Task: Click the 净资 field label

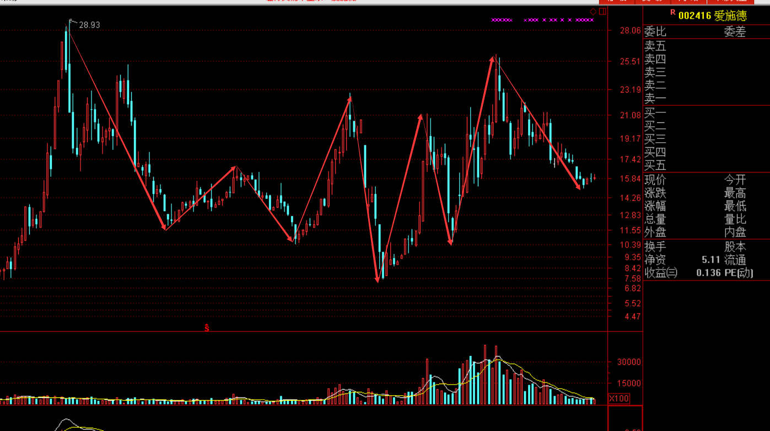Action: pyautogui.click(x=655, y=260)
